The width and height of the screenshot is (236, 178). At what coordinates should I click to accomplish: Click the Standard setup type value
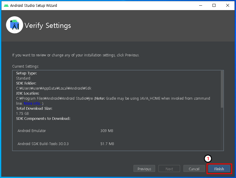point(23,78)
